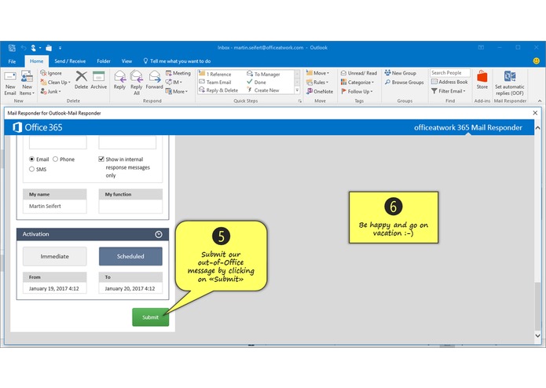This screenshot has width=546, height=388.
Task: Click the Office 365 logo
Action: pos(37,127)
